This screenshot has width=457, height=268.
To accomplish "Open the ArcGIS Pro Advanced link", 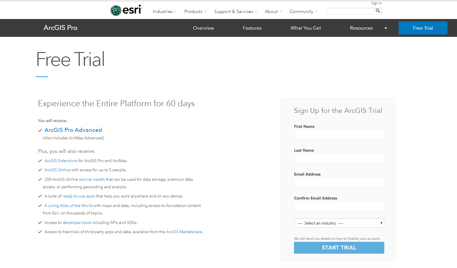I will [x=73, y=130].
